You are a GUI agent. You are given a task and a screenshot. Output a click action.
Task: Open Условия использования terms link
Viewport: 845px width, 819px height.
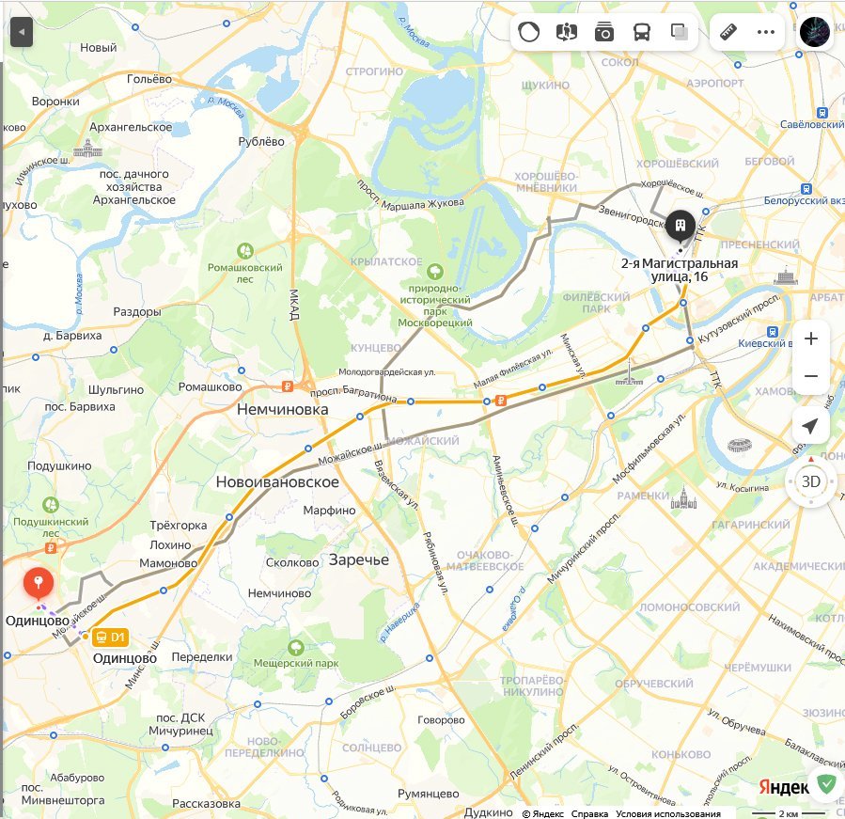(x=667, y=813)
